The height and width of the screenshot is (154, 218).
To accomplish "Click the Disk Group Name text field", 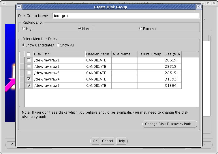I will (x=125, y=16).
